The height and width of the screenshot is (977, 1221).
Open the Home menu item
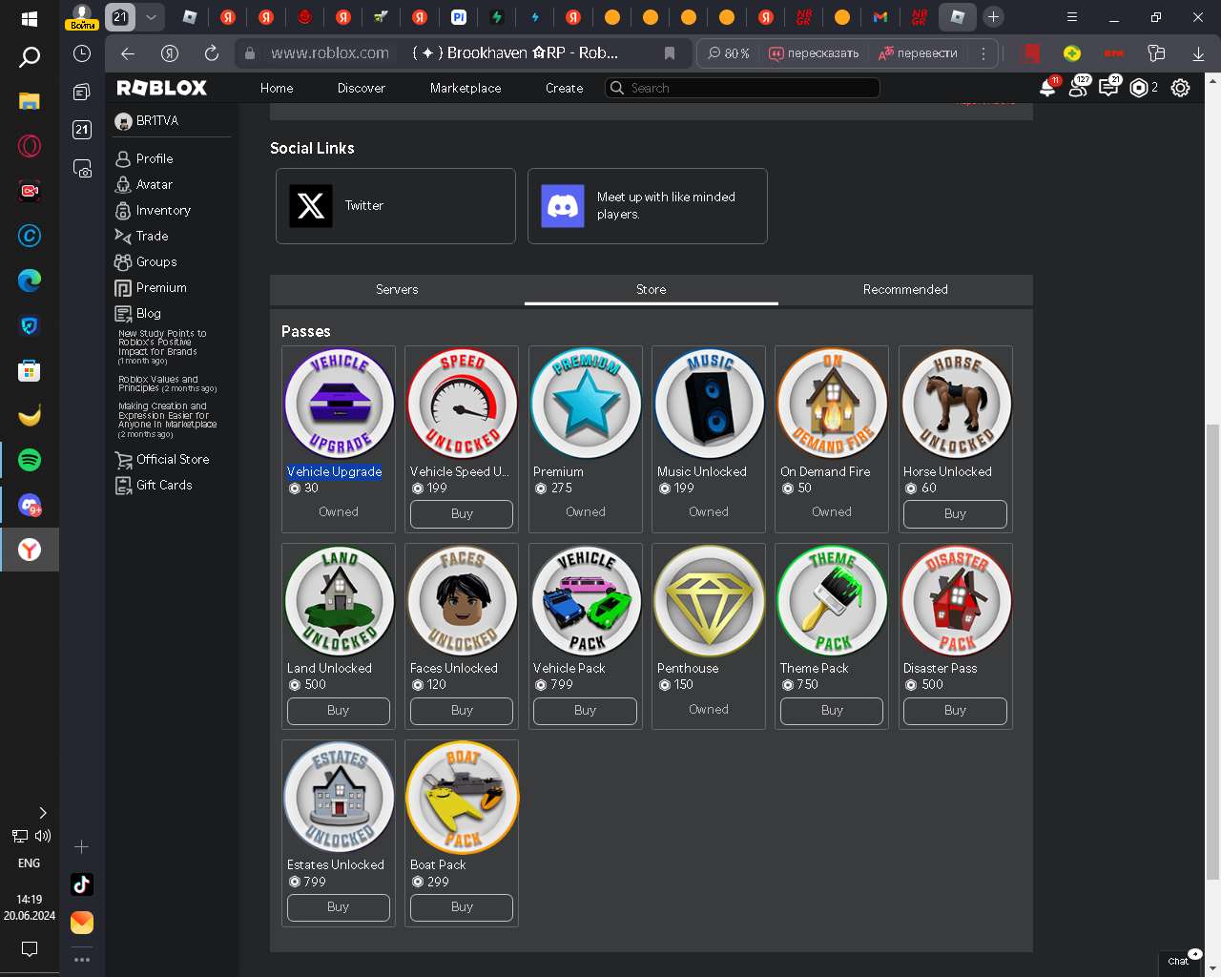tap(277, 88)
